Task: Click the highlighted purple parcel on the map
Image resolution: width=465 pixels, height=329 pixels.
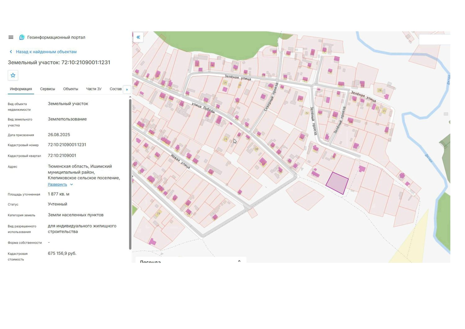Action: coord(337,183)
